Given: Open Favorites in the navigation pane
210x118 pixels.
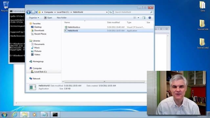Looking at the screenshot, I should (x=36, y=24).
